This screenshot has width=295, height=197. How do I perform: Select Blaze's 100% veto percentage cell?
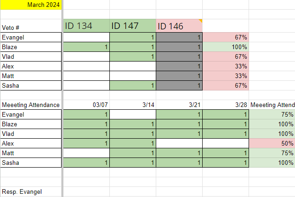point(226,47)
